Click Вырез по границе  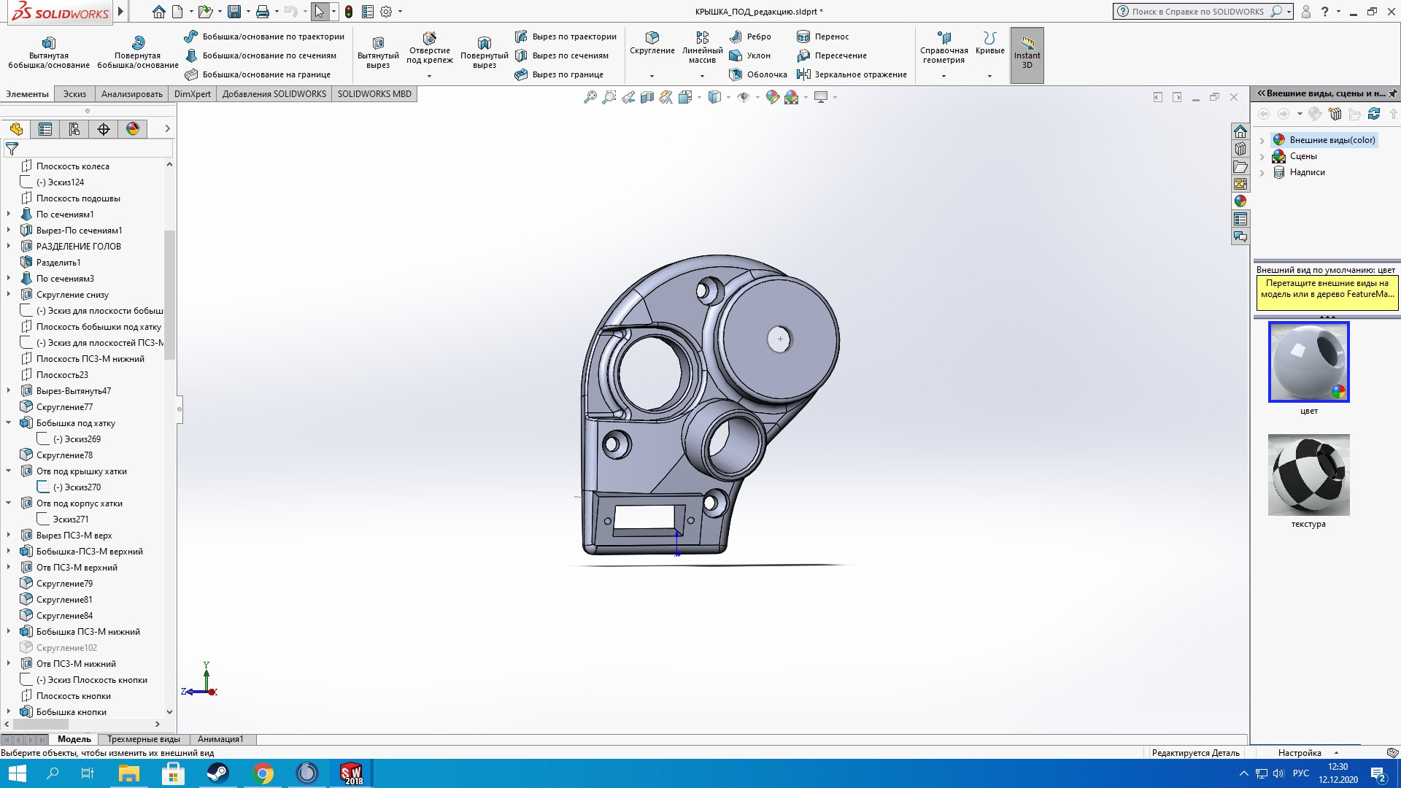tap(559, 74)
